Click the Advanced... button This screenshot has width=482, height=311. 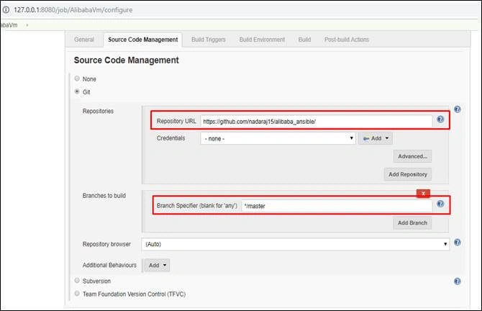(x=412, y=156)
